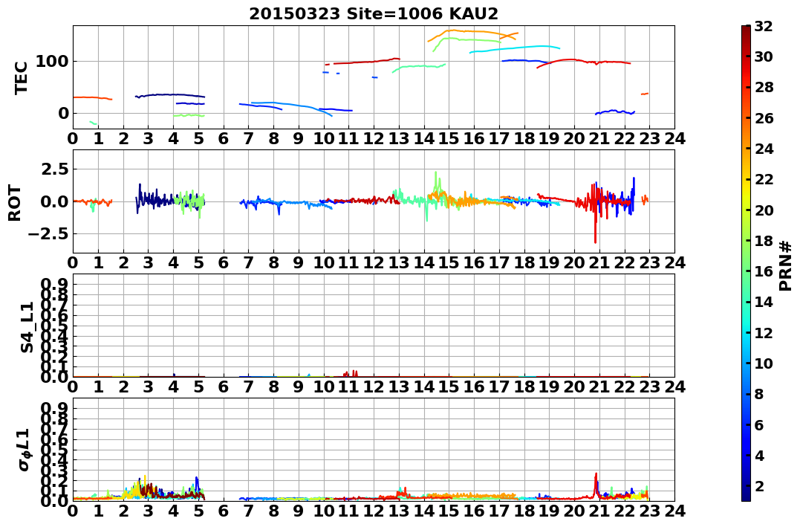Screen dimensions: 800x527
Task: Select the ROT y-axis label
Action: coord(15,203)
